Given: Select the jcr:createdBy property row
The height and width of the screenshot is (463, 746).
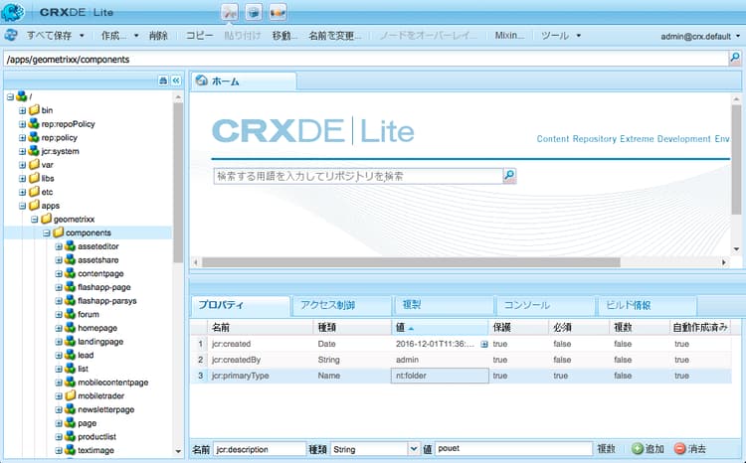Looking at the screenshot, I should point(461,360).
